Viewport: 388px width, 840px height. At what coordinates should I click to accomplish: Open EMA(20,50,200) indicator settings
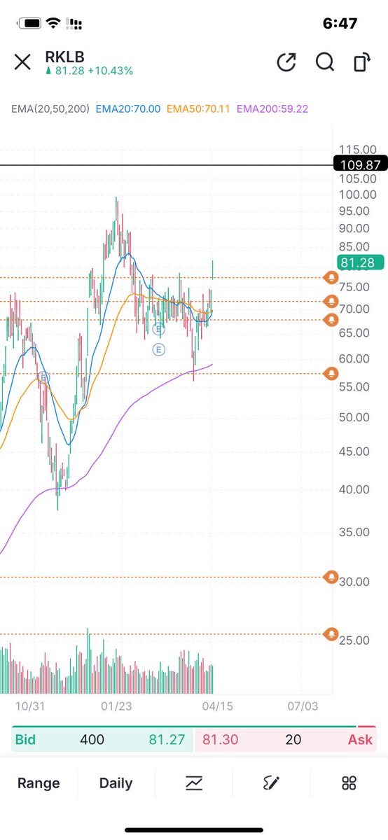[50, 109]
